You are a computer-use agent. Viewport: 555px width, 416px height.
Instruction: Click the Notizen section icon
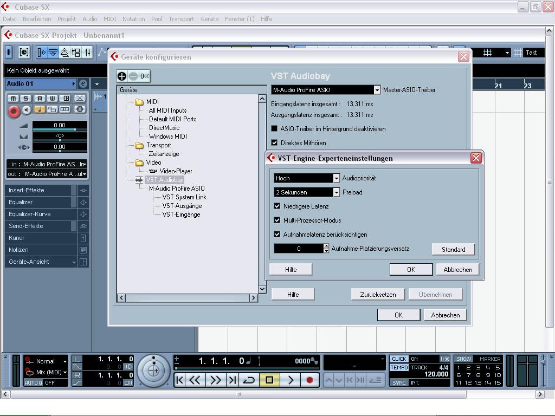tap(83, 250)
